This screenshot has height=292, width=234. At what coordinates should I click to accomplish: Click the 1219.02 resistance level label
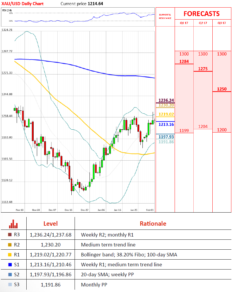point(166,114)
